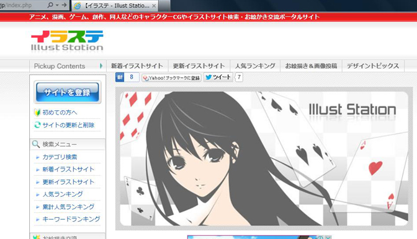Click the Hatena bookmark count 8

(x=132, y=77)
